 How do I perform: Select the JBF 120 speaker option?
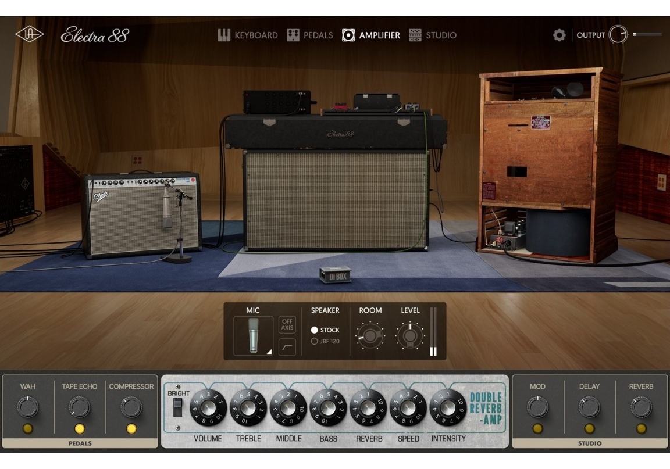[325, 341]
